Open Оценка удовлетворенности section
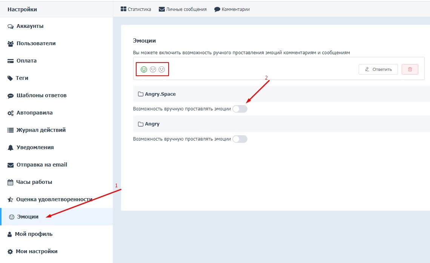Screen dimensions: 430x263 [57, 199]
